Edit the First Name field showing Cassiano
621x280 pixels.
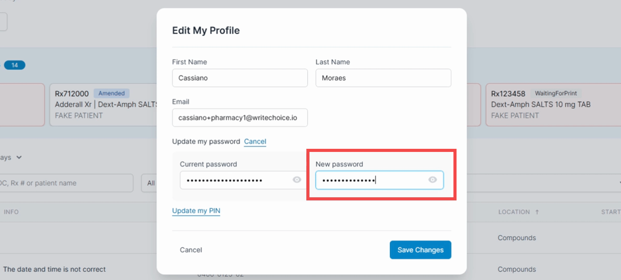pos(239,78)
